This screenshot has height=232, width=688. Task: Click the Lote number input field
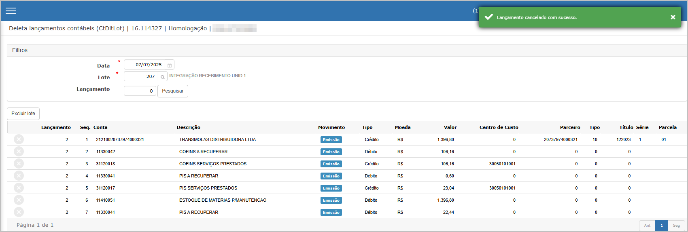pos(141,76)
